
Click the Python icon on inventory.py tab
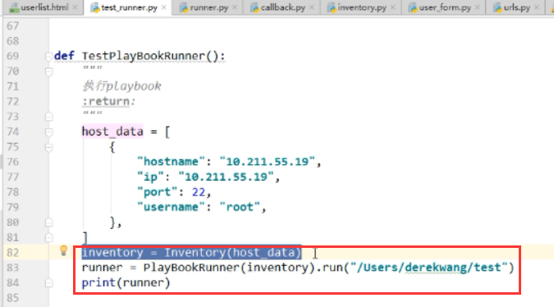(332, 7)
